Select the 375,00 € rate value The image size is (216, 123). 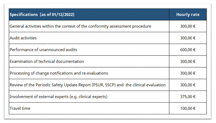point(188,97)
